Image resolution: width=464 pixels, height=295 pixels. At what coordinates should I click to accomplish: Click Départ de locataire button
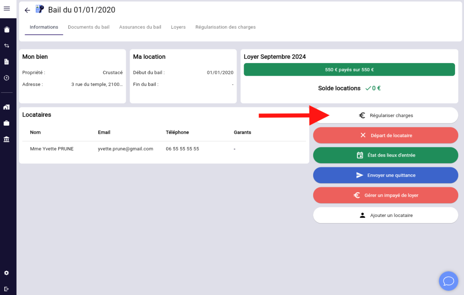click(386, 135)
